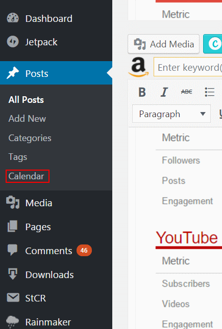This screenshot has width=222, height=329.
Task: Click the Amazon keyword search field
Action: (188, 67)
